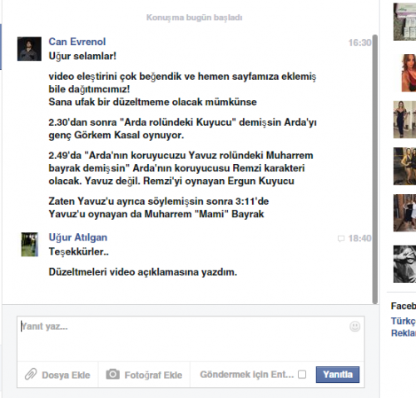Enable the Göndermek İçin Enter checkbox
Viewport: 416px width, 398px height.
302,375
